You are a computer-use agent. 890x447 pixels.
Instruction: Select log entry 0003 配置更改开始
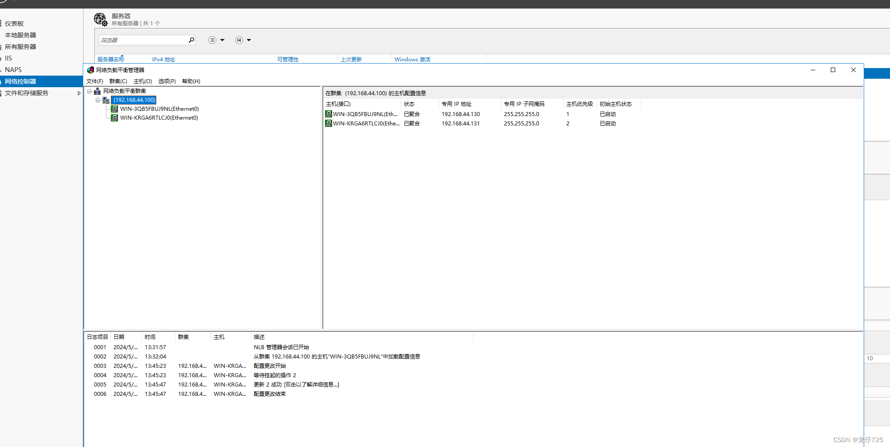tap(279, 366)
